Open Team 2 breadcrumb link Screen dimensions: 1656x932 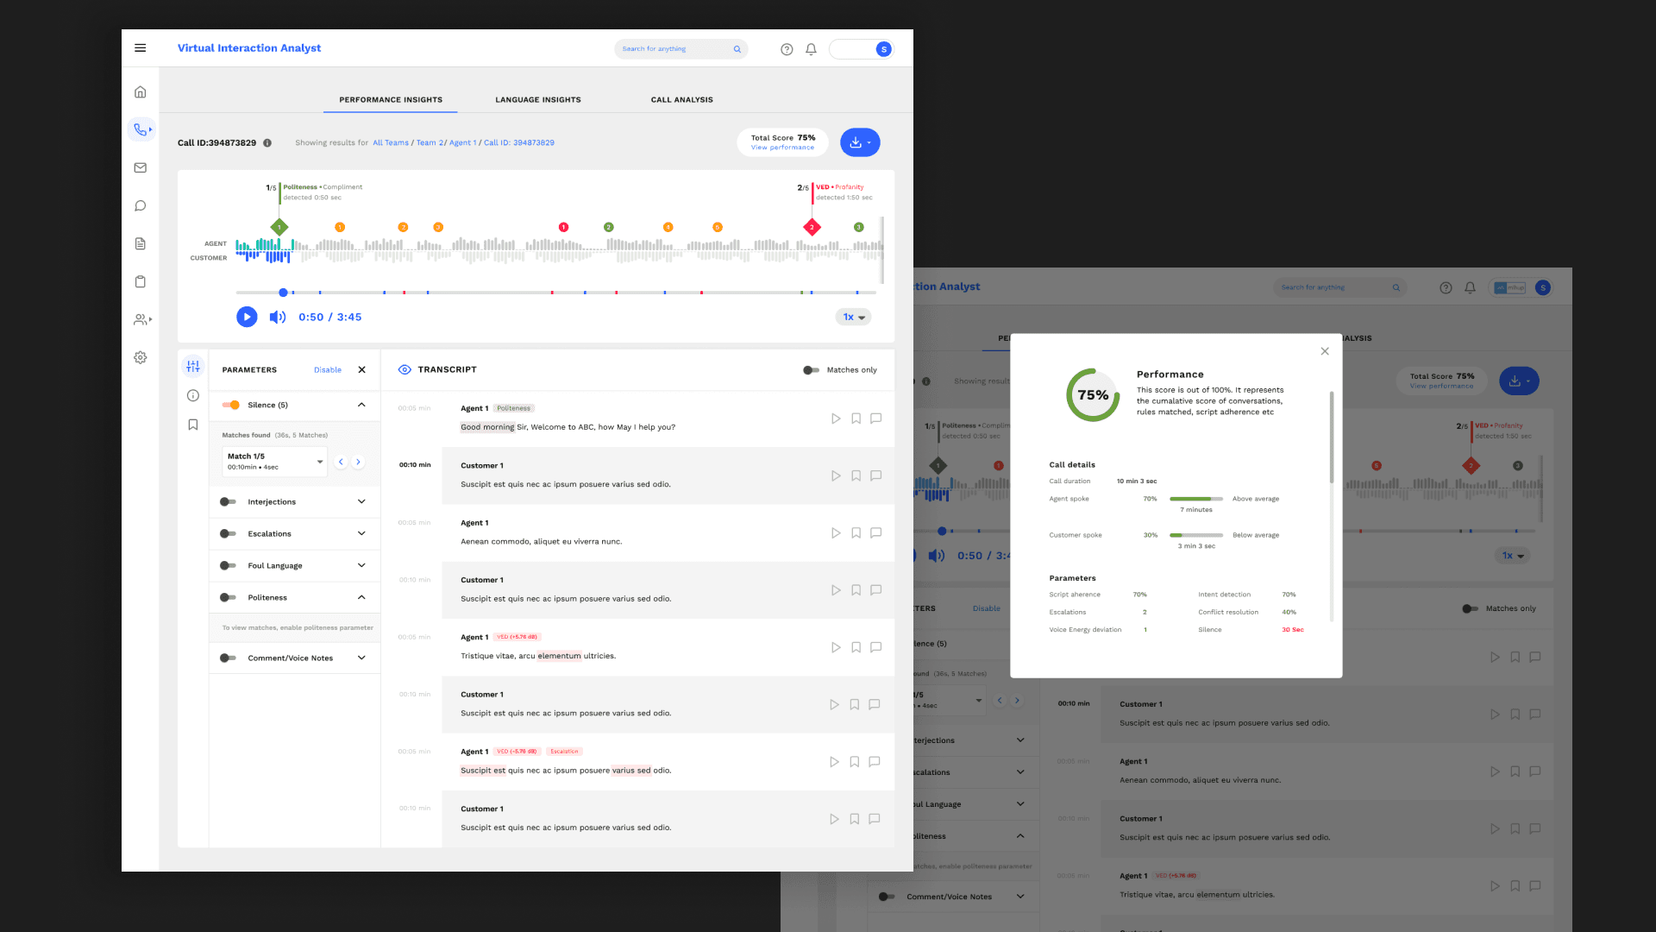tap(430, 143)
